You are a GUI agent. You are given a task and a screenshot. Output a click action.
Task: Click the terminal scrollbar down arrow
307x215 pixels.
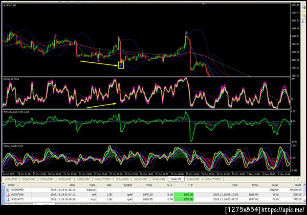pos(304,201)
